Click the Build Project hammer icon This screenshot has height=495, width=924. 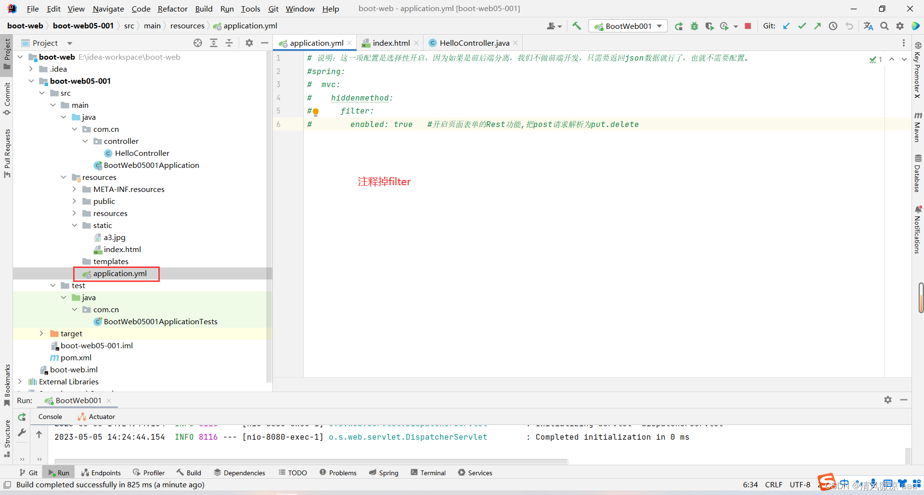pos(577,26)
